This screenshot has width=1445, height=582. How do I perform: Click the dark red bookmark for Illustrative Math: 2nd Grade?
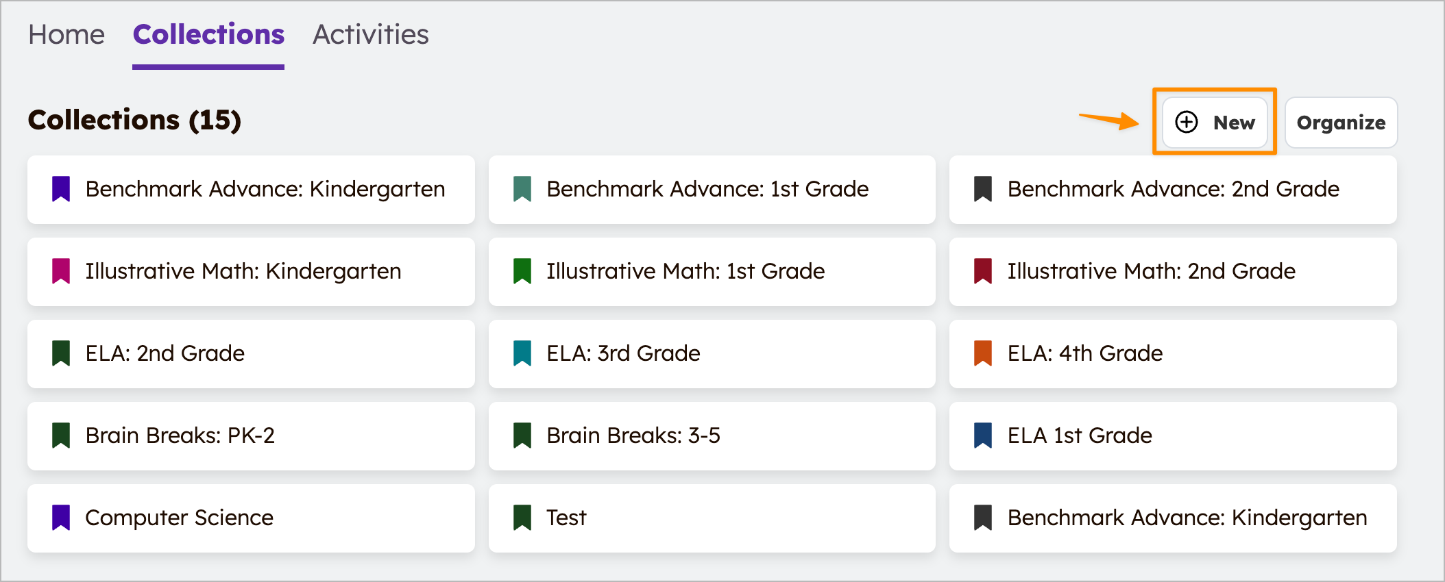click(983, 271)
